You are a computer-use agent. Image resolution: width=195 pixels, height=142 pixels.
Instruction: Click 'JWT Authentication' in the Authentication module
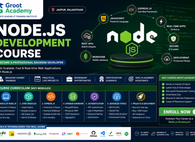[96, 107]
